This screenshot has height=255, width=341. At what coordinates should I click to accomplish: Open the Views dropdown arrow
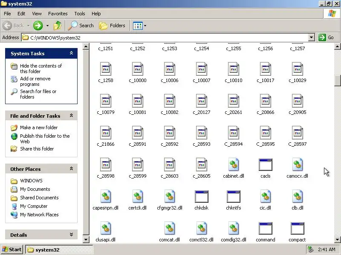(145, 25)
